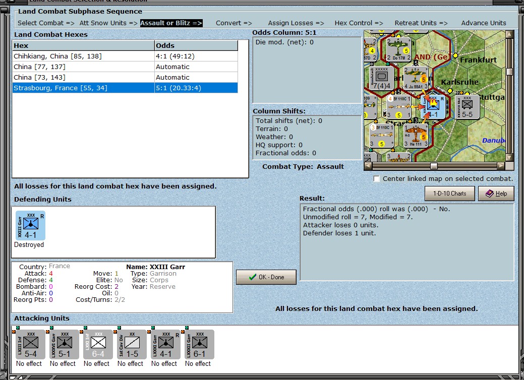This screenshot has width=524, height=380.
Task: Click the map horizontal scroll left arrow
Action: click(368, 166)
